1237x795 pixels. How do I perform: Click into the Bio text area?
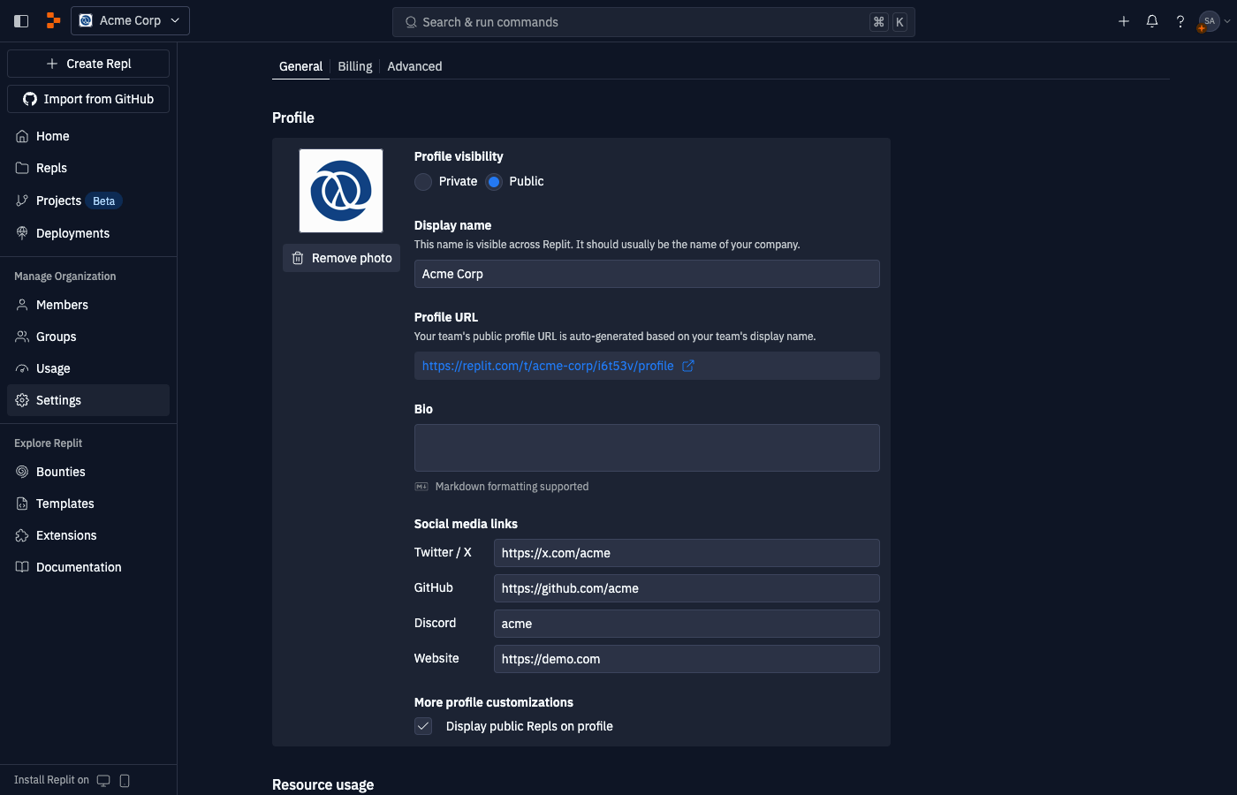tap(647, 448)
